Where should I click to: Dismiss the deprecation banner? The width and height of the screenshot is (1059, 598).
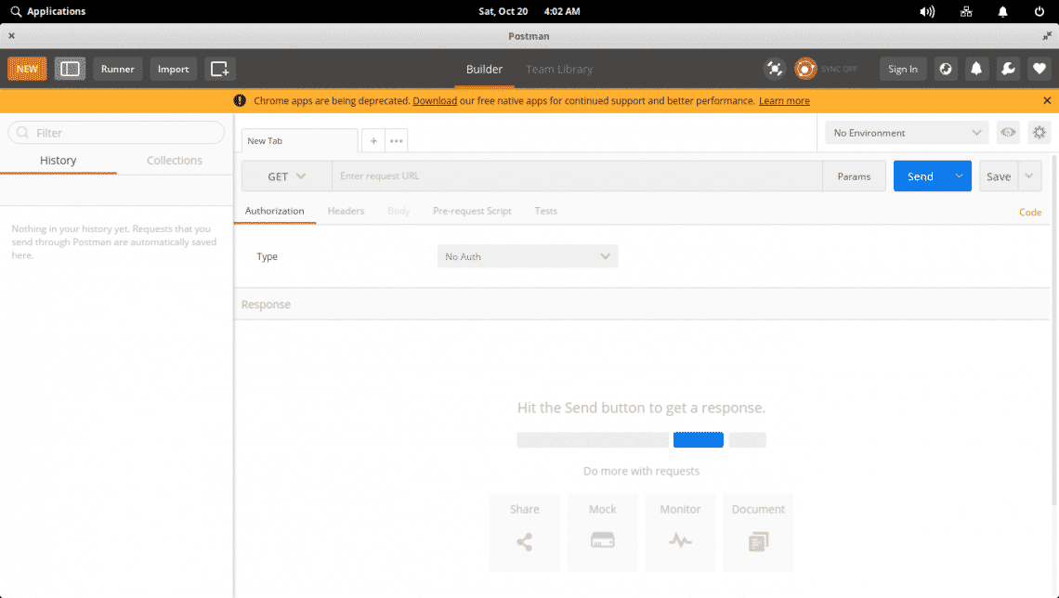(1047, 100)
